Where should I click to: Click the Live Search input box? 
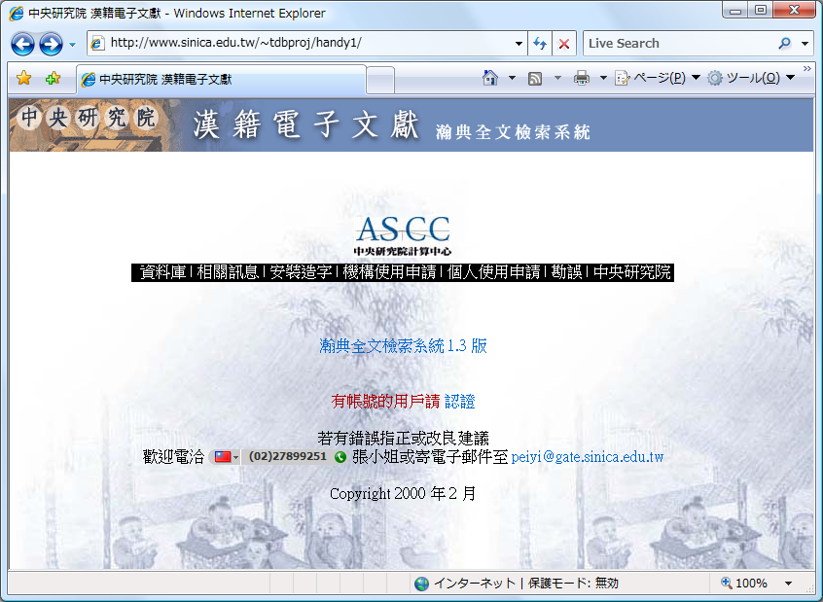click(679, 44)
